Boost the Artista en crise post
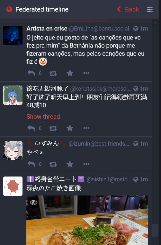Image resolution: width=161 pixels, height=245 pixels. point(53,73)
